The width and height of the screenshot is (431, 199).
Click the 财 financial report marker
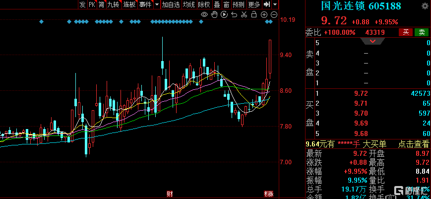(x=170, y=194)
